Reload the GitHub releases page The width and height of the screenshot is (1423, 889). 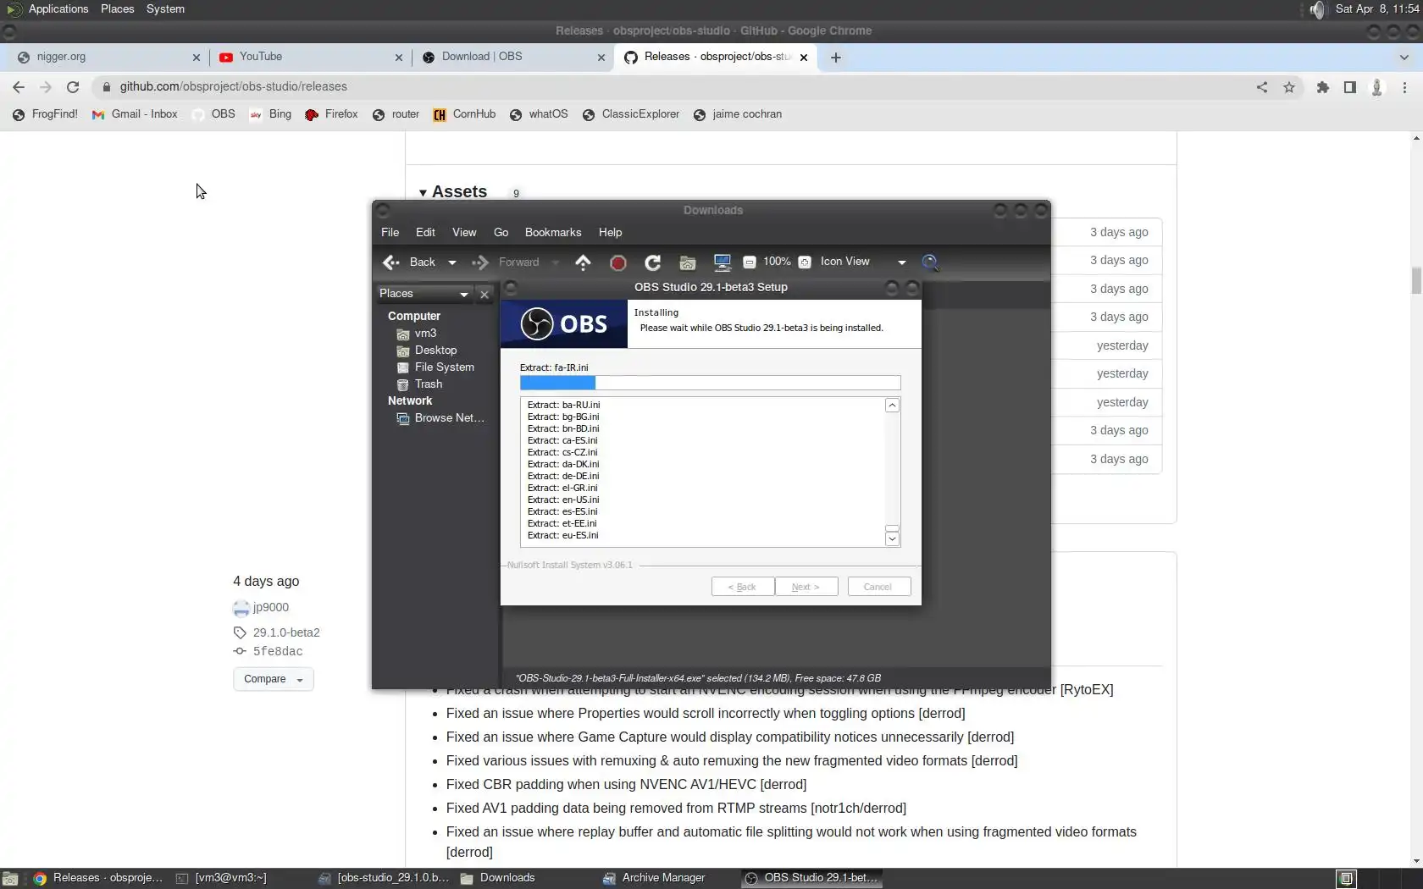tap(73, 86)
